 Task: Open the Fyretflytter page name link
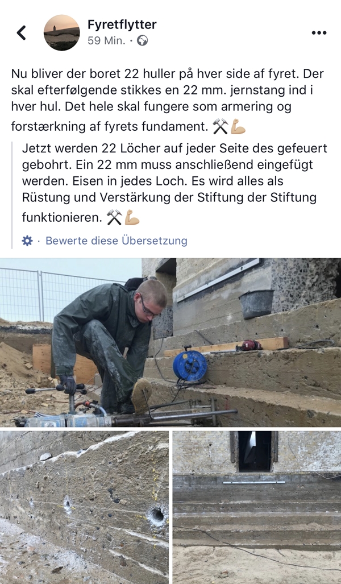point(122,24)
